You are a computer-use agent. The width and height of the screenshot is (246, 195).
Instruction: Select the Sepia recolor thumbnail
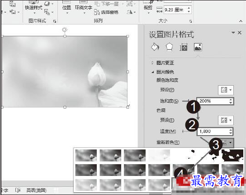135,156
